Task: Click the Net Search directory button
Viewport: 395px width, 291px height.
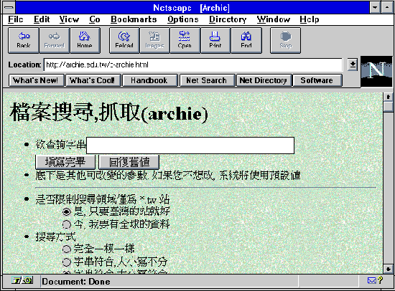Action: tap(207, 80)
